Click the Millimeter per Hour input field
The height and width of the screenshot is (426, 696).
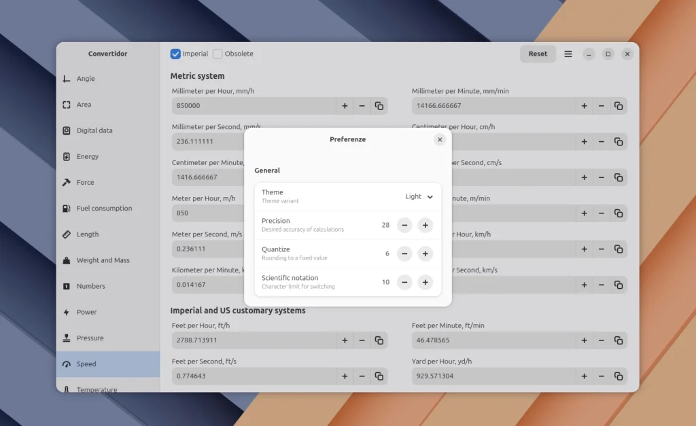click(x=254, y=106)
